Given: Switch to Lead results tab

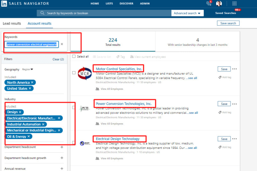Looking at the screenshot, I should [12, 23].
